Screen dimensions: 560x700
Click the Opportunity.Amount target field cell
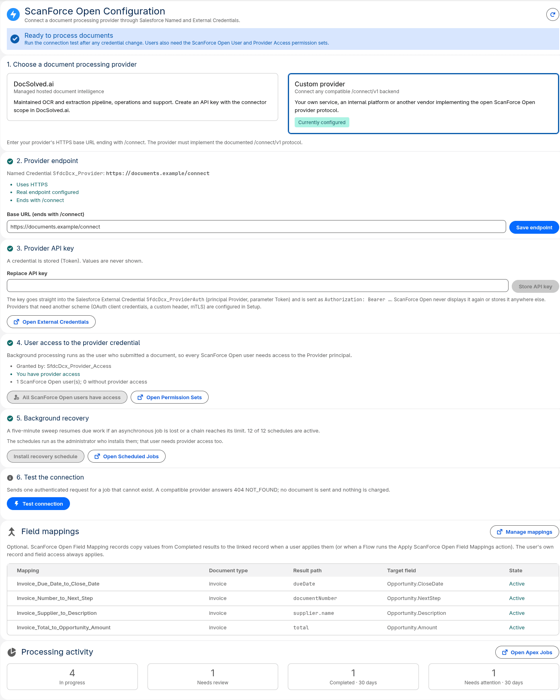tap(412, 628)
